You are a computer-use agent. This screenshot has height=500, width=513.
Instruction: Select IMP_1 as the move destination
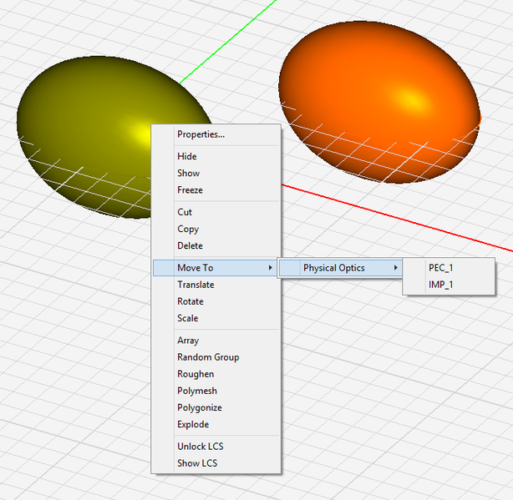click(x=440, y=285)
